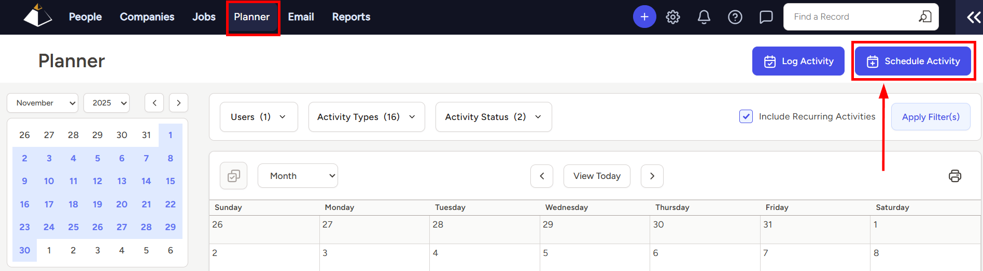983x271 pixels.
Task: Open the Activity Status (2) dropdown
Action: tap(494, 117)
